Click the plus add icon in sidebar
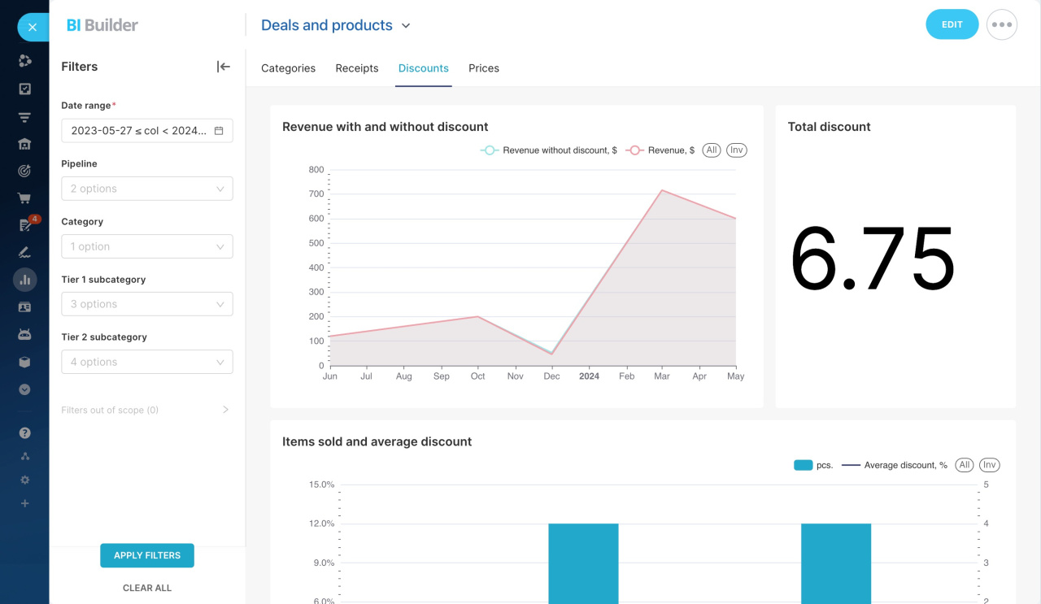Screen dimensions: 1041x604 coord(24,504)
